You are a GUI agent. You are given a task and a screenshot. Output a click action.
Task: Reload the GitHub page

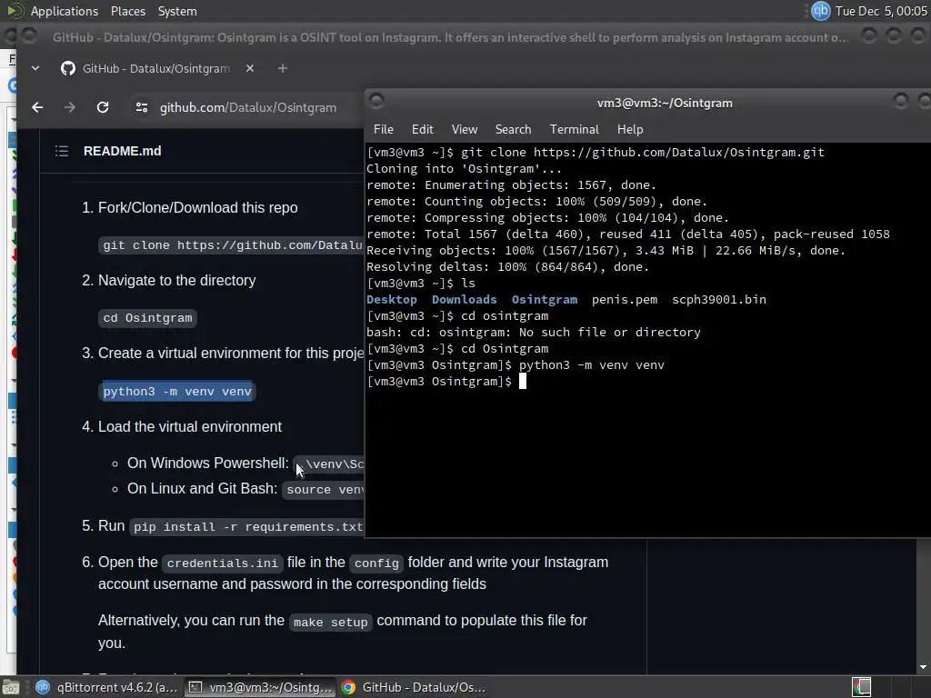click(103, 107)
